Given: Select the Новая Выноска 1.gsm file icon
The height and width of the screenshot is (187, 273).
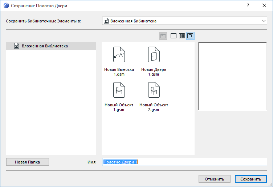Looking at the screenshot, I should tap(119, 55).
